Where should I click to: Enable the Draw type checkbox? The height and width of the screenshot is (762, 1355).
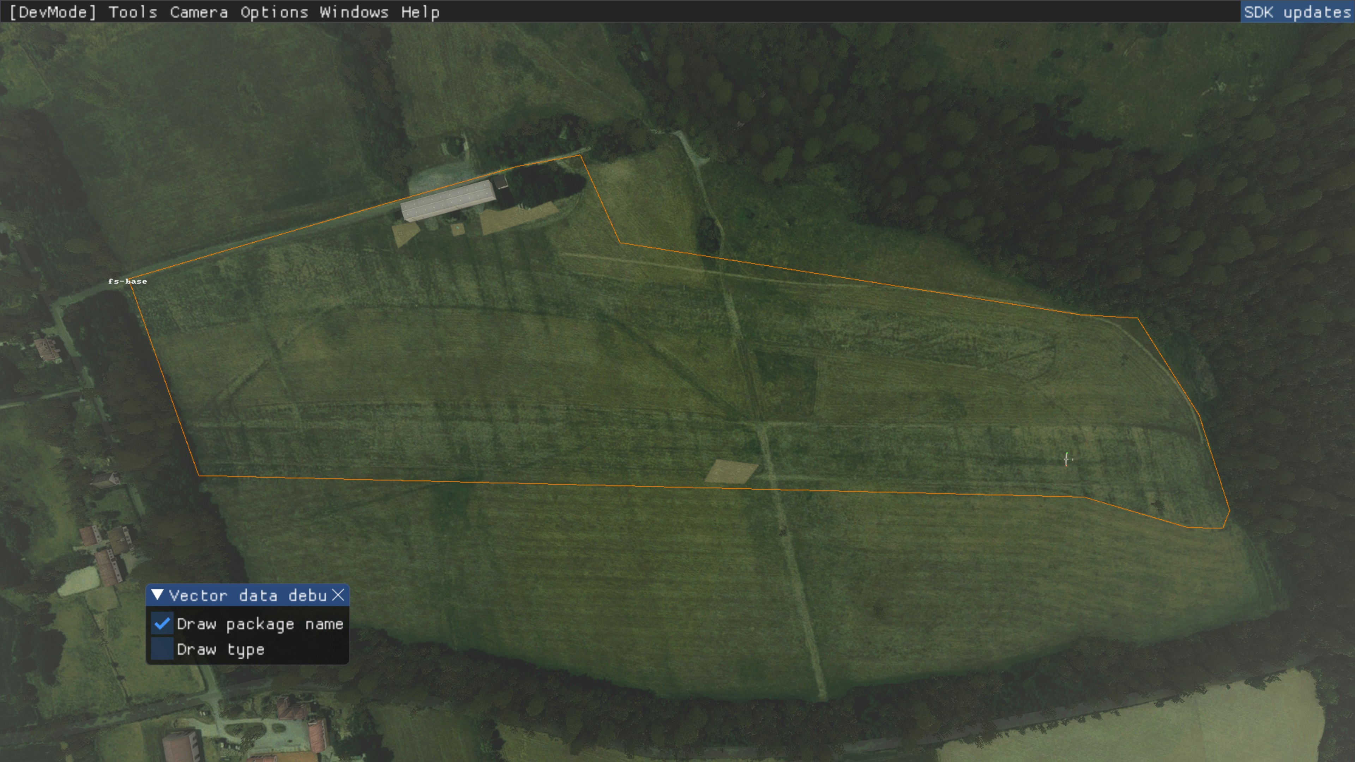point(162,649)
